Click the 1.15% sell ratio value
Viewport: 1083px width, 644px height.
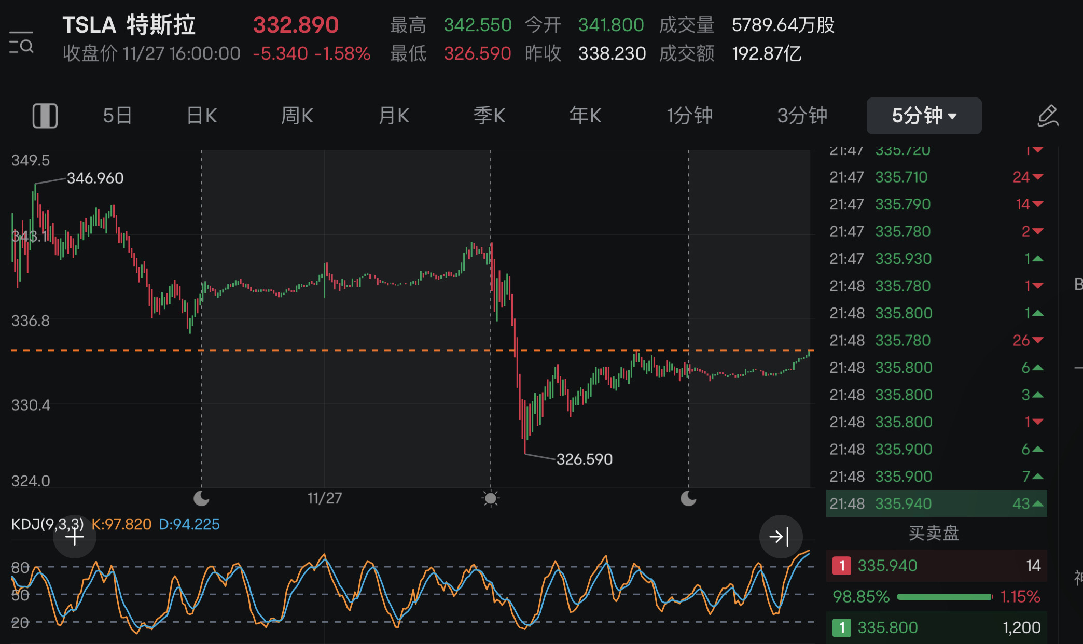pyautogui.click(x=1020, y=597)
